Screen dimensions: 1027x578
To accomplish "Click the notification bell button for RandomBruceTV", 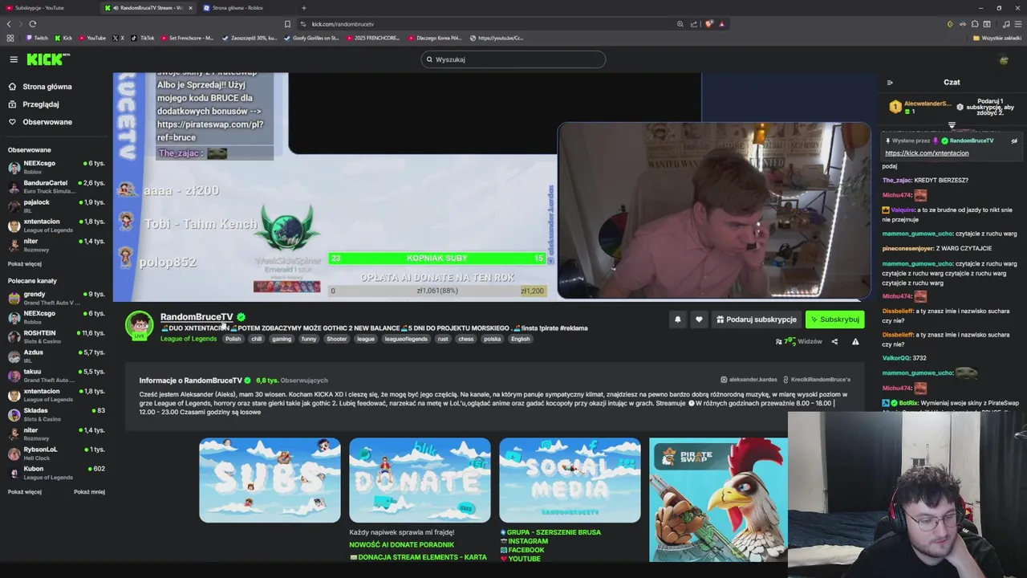I will (677, 320).
